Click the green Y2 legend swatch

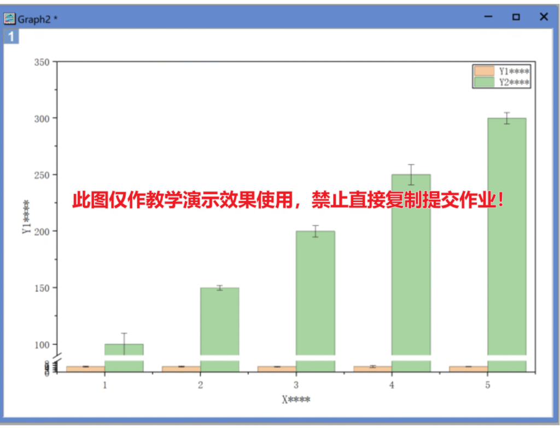(485, 82)
